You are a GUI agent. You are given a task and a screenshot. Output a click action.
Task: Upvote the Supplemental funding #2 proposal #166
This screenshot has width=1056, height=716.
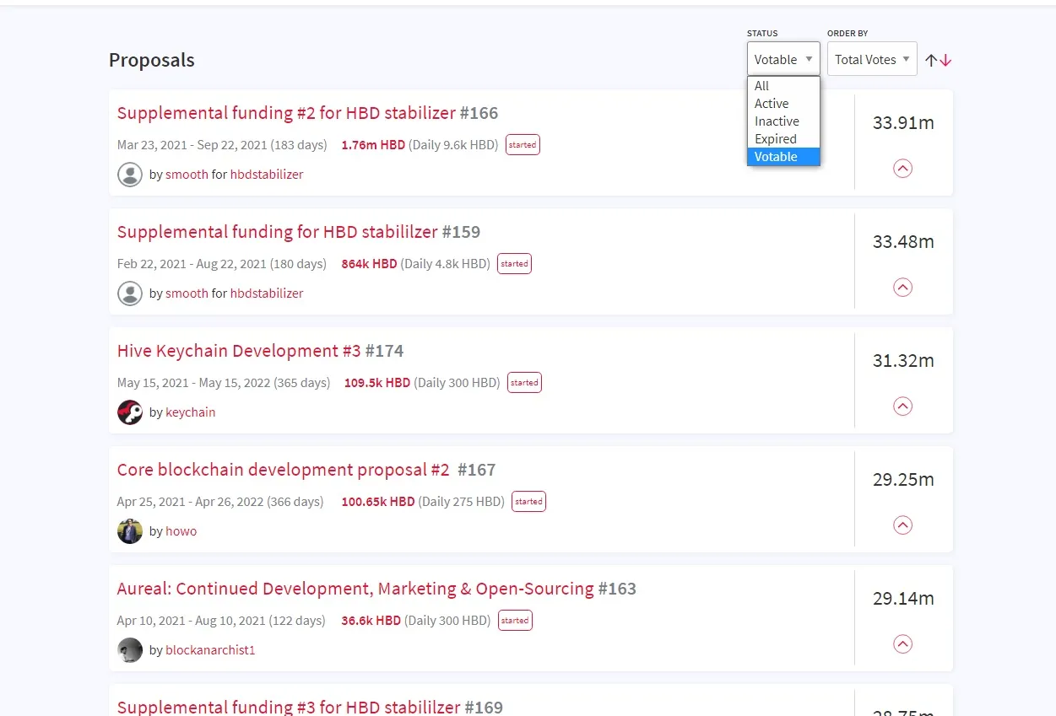click(902, 169)
